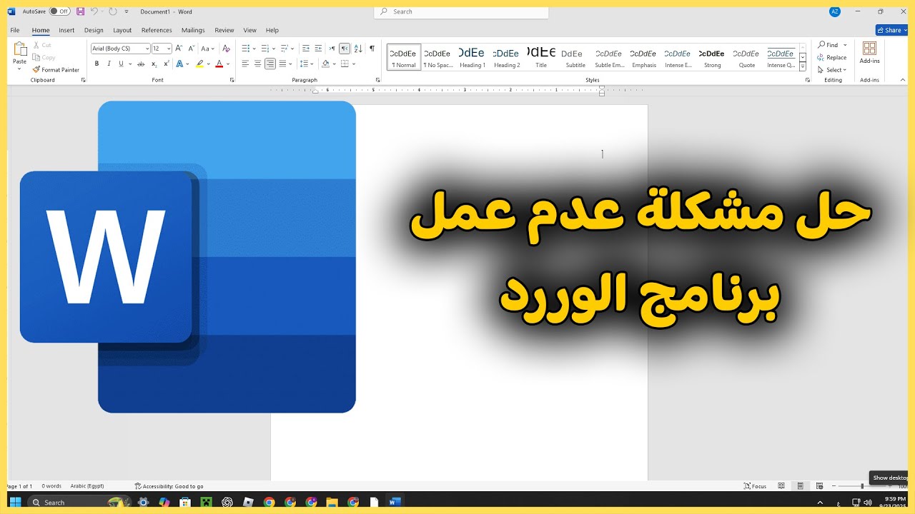Switch to Read Mode view

[781, 486]
